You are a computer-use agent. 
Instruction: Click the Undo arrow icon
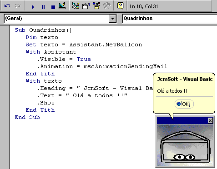point(7,6)
